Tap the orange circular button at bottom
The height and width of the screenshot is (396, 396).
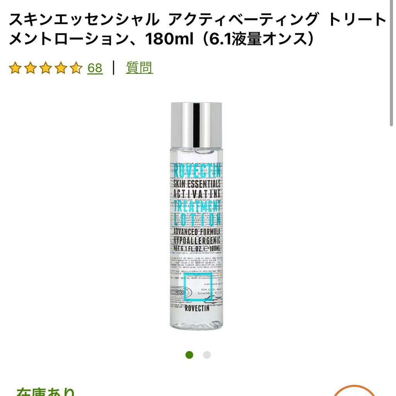tap(355, 391)
